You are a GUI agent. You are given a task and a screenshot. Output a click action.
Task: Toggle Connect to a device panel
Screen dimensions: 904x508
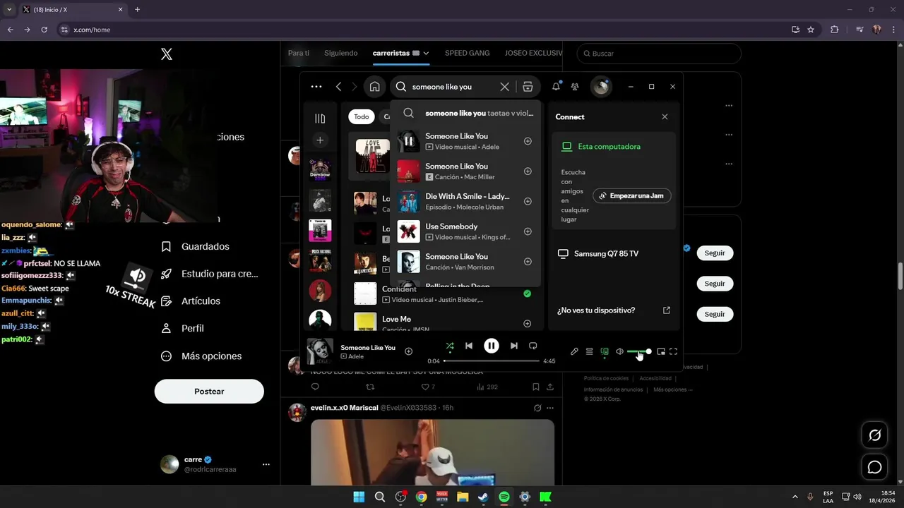[605, 351]
